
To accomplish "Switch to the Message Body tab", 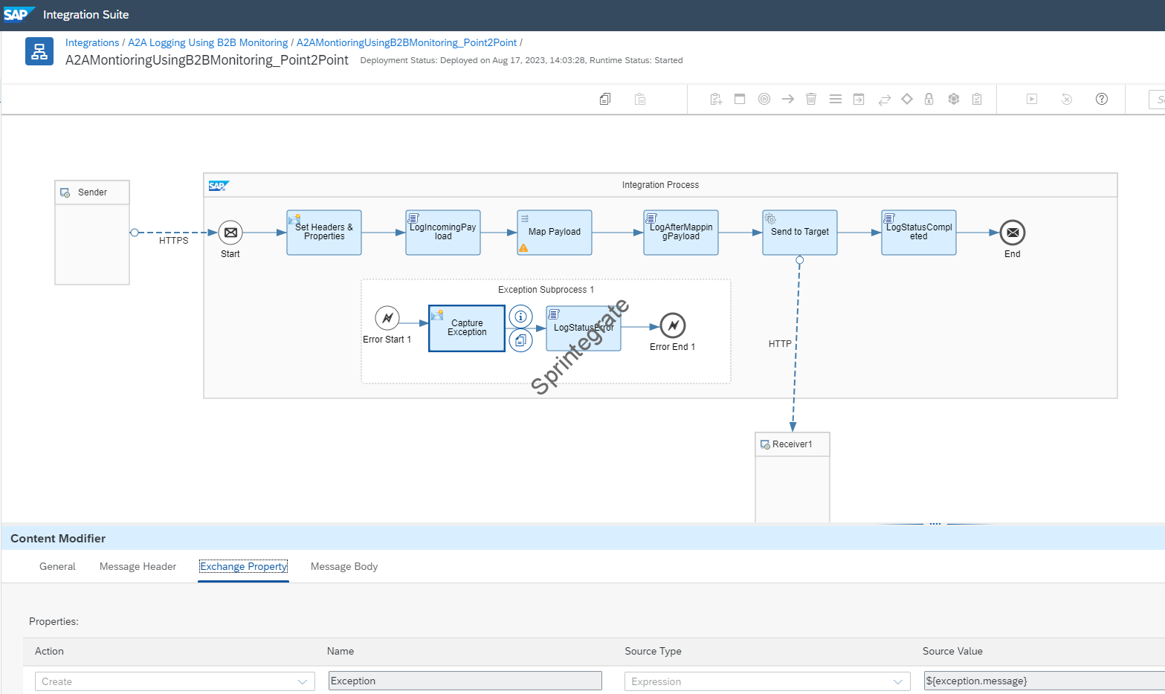I will click(344, 566).
